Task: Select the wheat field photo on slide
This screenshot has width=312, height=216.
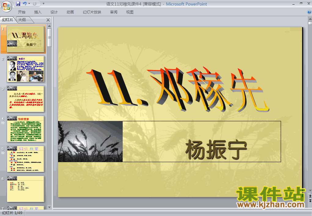Action: (90, 141)
